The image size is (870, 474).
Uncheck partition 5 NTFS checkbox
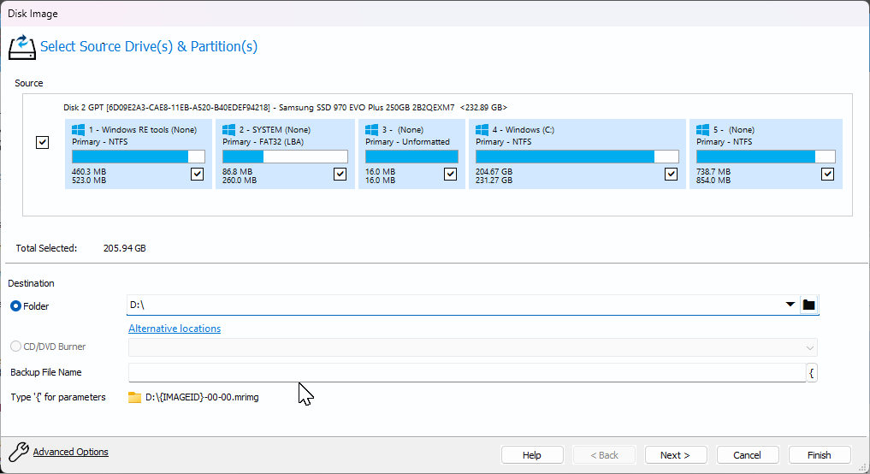pos(827,175)
